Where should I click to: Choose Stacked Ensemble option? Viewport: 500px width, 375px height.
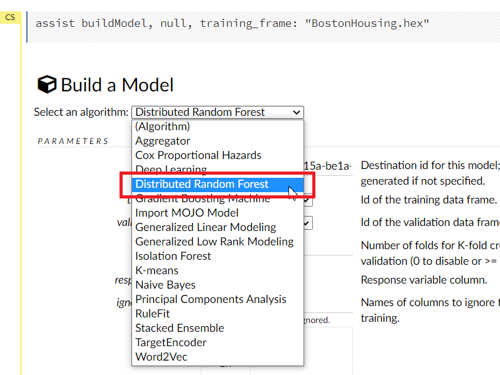coord(179,328)
